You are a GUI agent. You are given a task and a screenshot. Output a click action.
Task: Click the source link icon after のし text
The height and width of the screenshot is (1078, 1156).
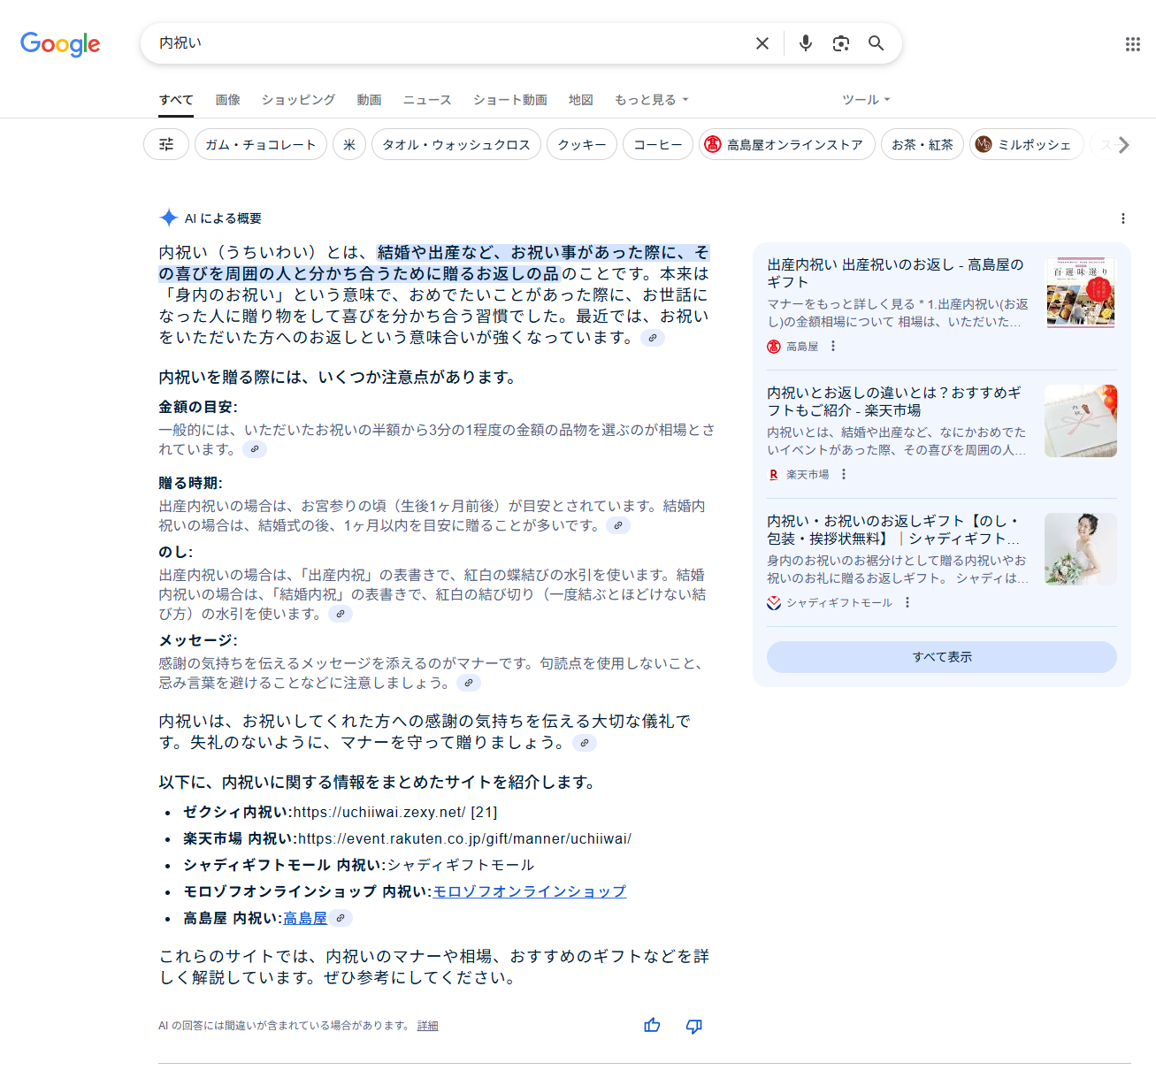[341, 614]
